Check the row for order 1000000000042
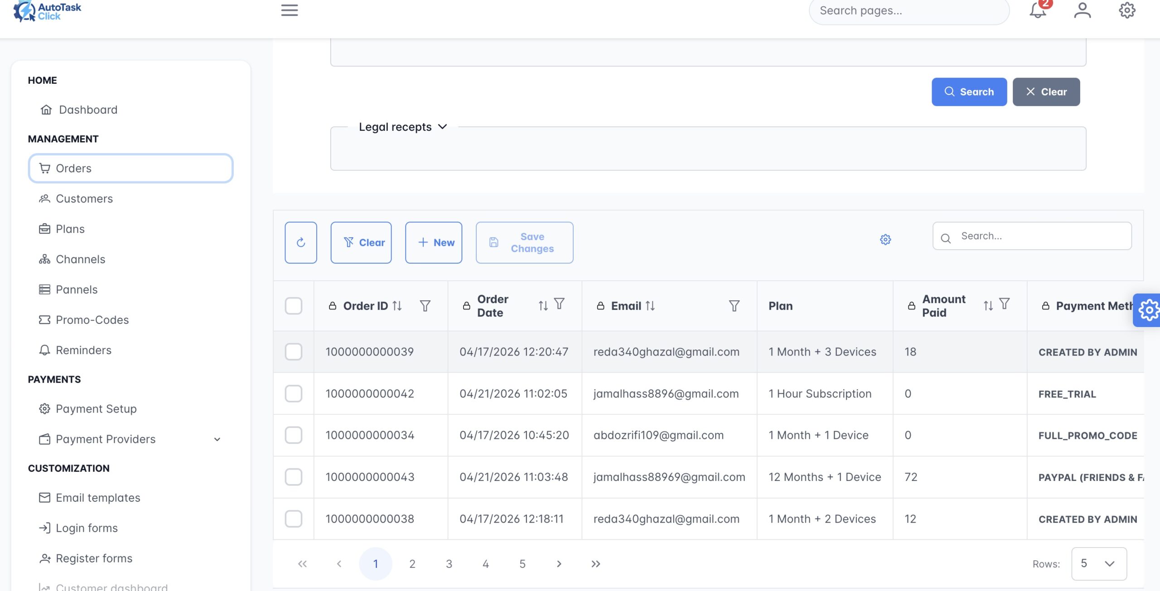The width and height of the screenshot is (1160, 591). [294, 394]
